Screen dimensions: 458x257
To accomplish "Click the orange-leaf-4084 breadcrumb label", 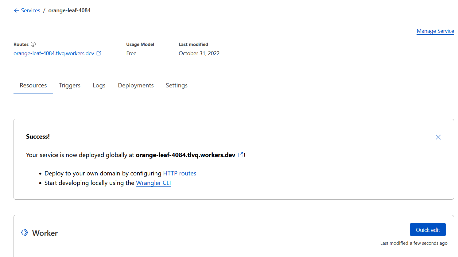I will coord(69,10).
